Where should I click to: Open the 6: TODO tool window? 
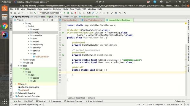[28, 101]
